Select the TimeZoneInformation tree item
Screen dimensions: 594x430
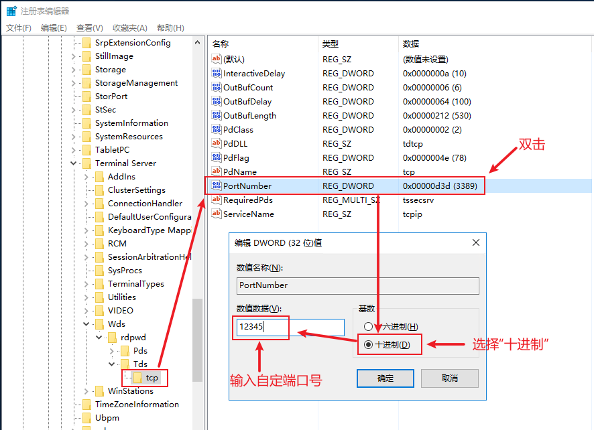click(x=137, y=405)
